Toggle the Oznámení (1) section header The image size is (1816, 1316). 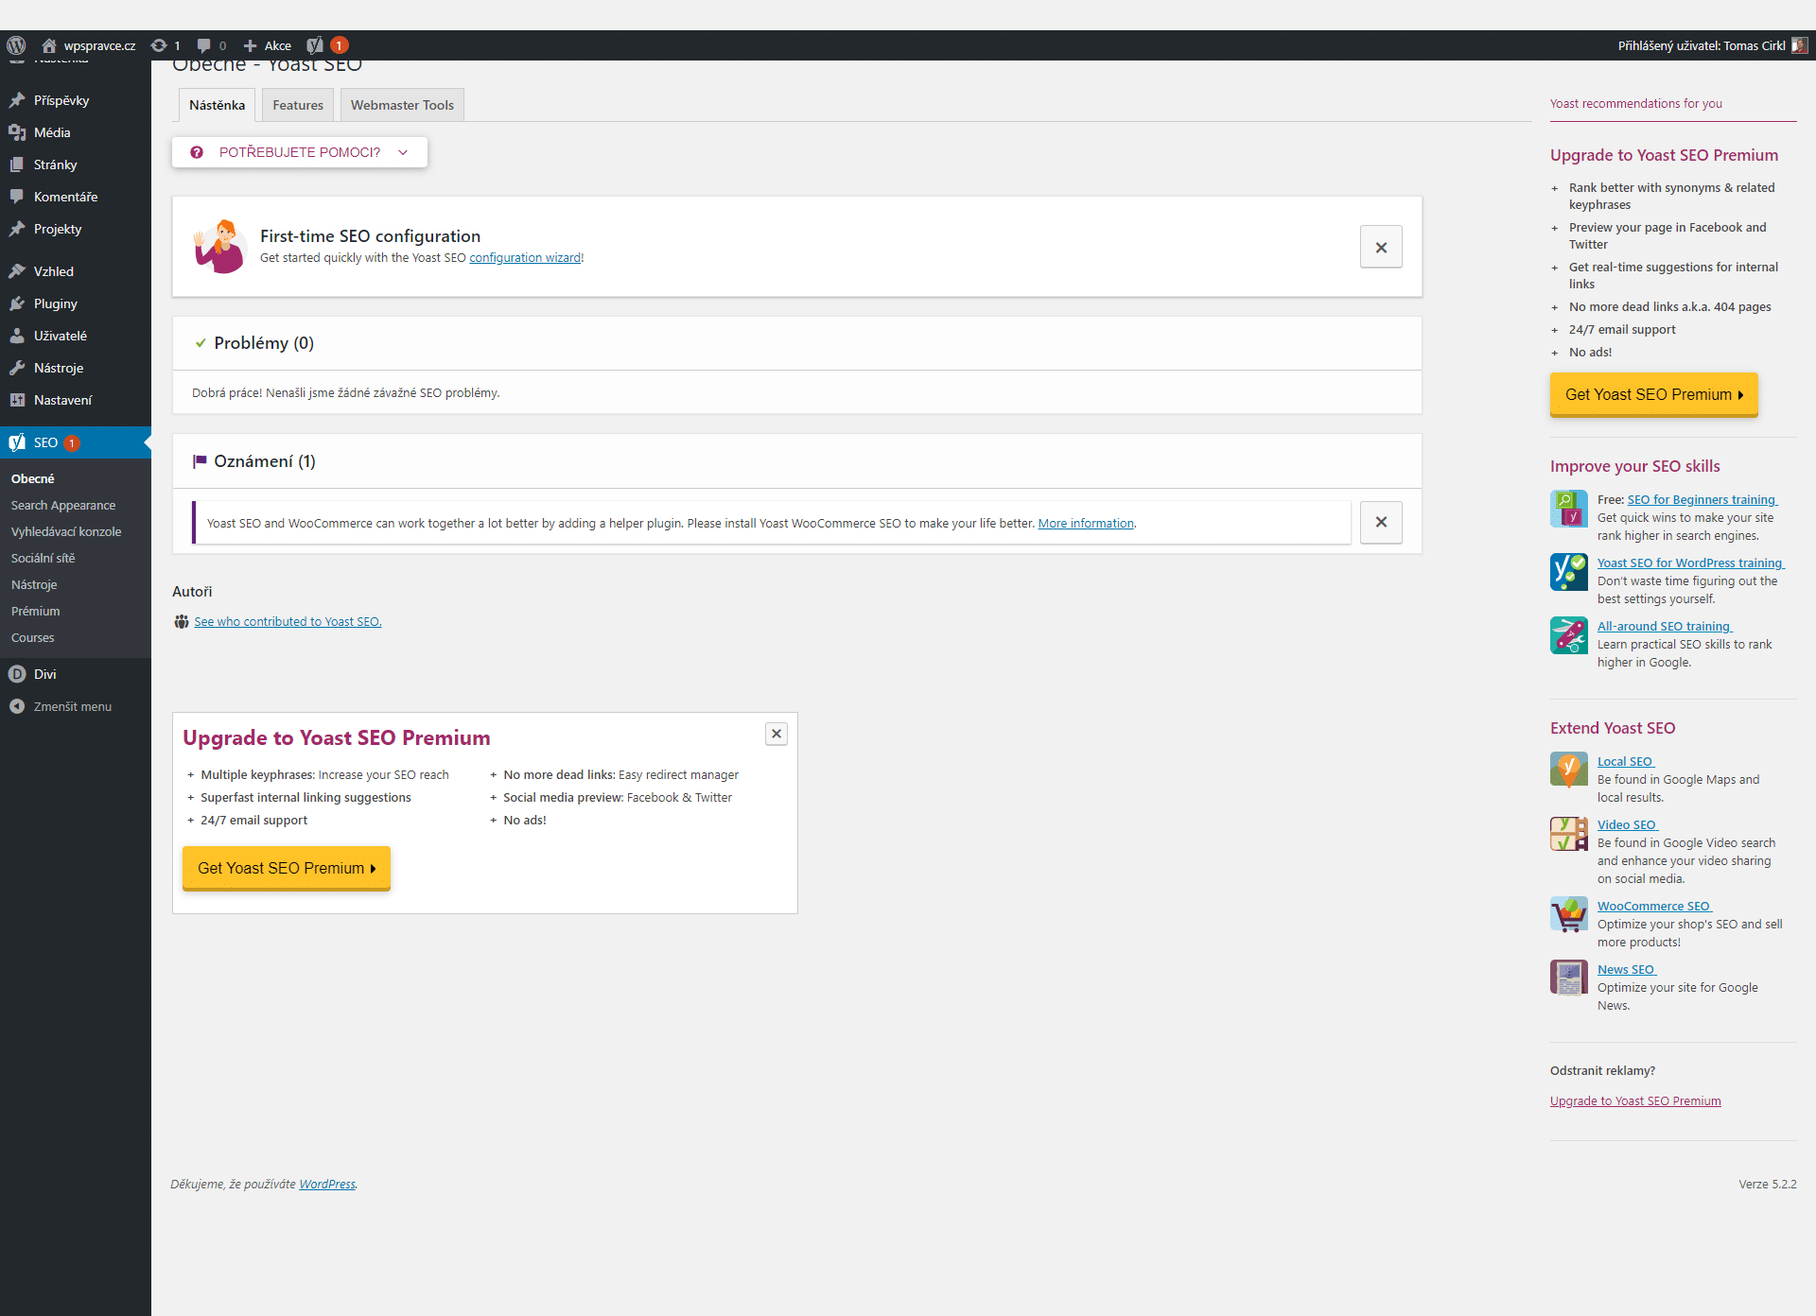click(796, 461)
